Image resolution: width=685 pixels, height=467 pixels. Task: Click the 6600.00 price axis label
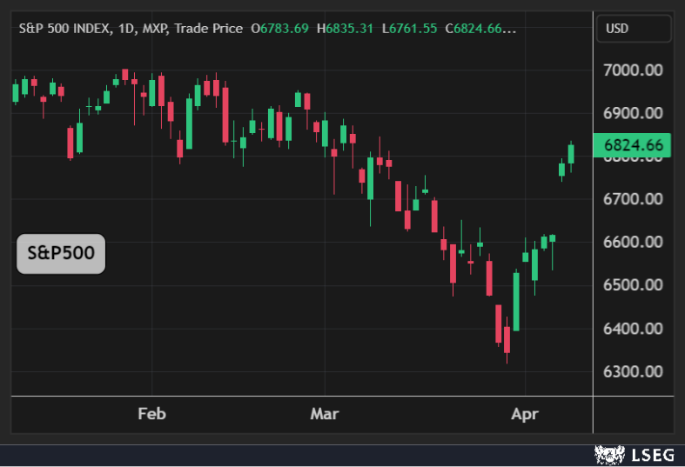(x=633, y=242)
